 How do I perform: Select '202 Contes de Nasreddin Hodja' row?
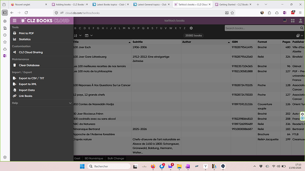click(x=189, y=106)
